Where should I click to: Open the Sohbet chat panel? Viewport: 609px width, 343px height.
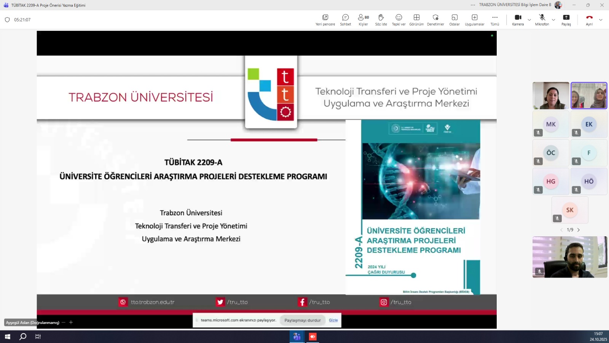point(345,20)
